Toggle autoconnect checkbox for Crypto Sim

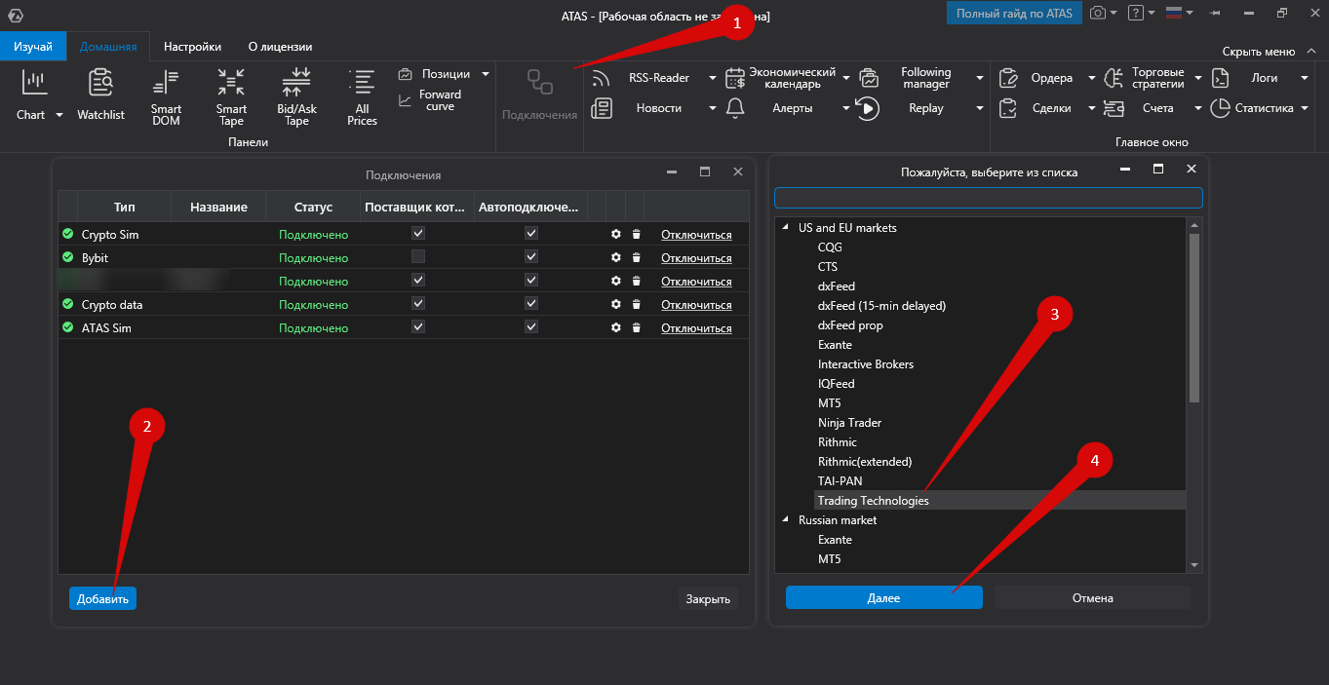click(531, 234)
